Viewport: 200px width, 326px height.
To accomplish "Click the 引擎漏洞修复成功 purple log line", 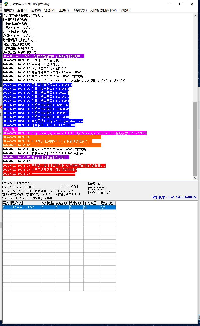I will [43, 56].
